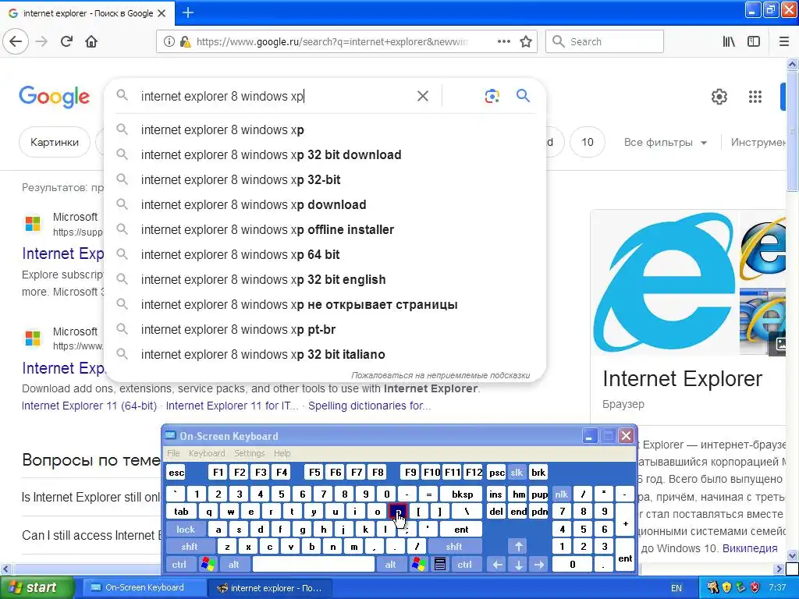This screenshot has height=599, width=799.
Task: Click the ent key beside apostrophe key
Action: point(461,530)
